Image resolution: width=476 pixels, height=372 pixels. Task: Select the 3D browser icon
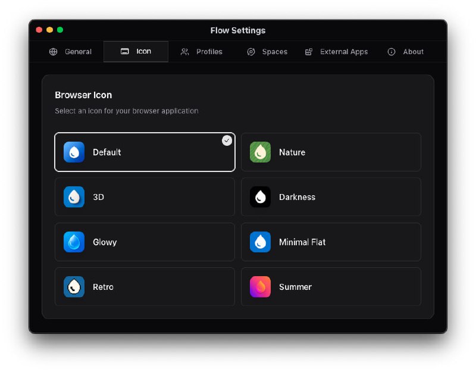tap(145, 197)
